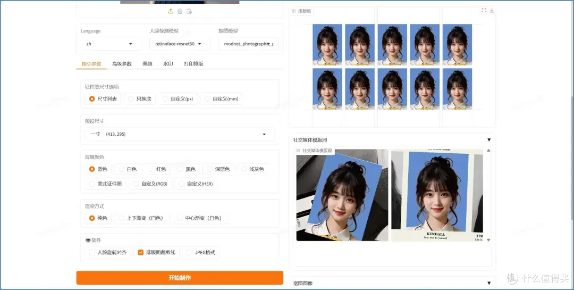Select 深蓝色 background color

click(x=218, y=169)
